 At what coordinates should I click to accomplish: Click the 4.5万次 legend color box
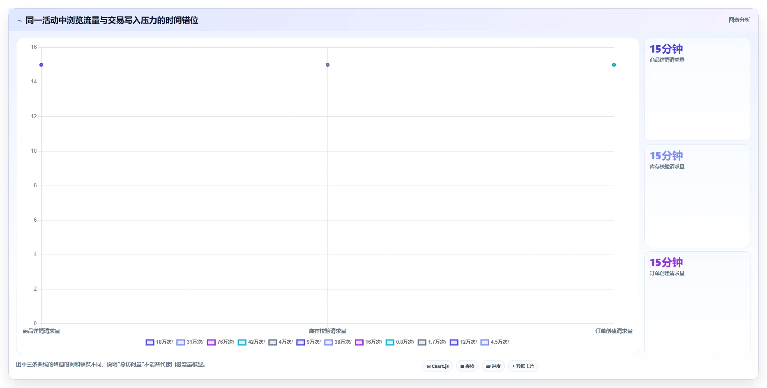(485, 342)
